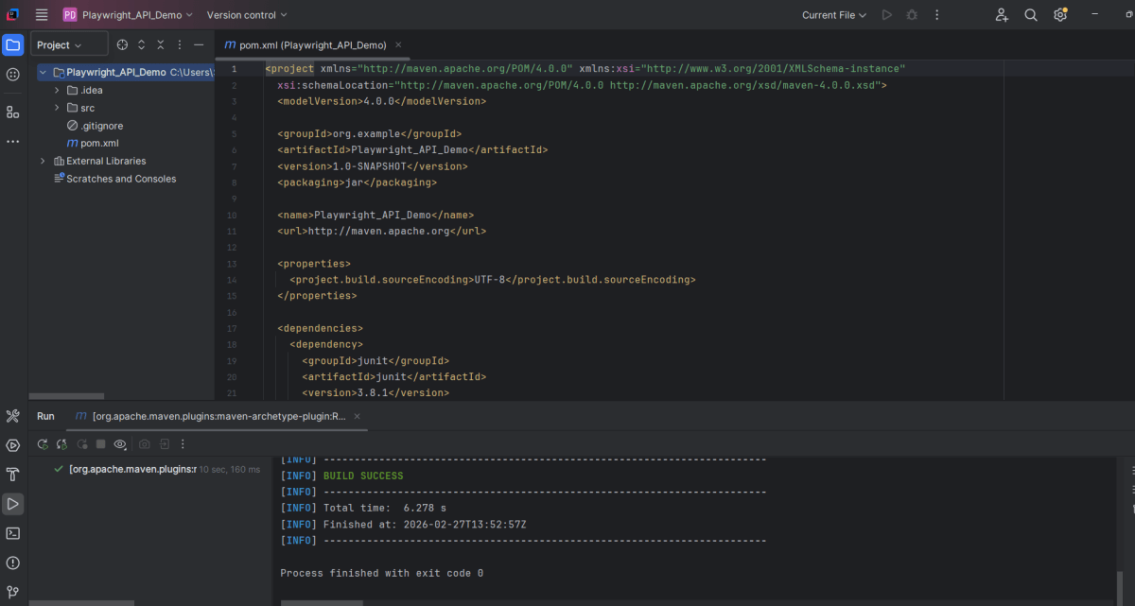Open the Version control dropdown menu

(x=247, y=15)
